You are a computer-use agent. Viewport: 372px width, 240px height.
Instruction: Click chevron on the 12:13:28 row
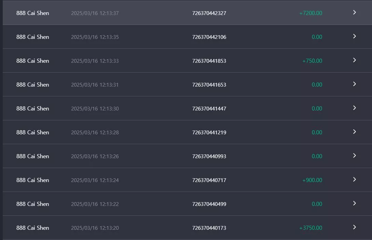tap(355, 132)
